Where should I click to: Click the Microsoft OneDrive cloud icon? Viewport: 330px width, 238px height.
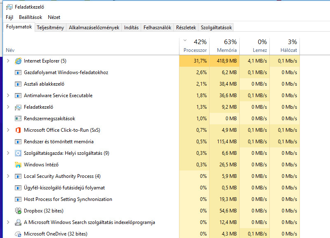[18, 234]
